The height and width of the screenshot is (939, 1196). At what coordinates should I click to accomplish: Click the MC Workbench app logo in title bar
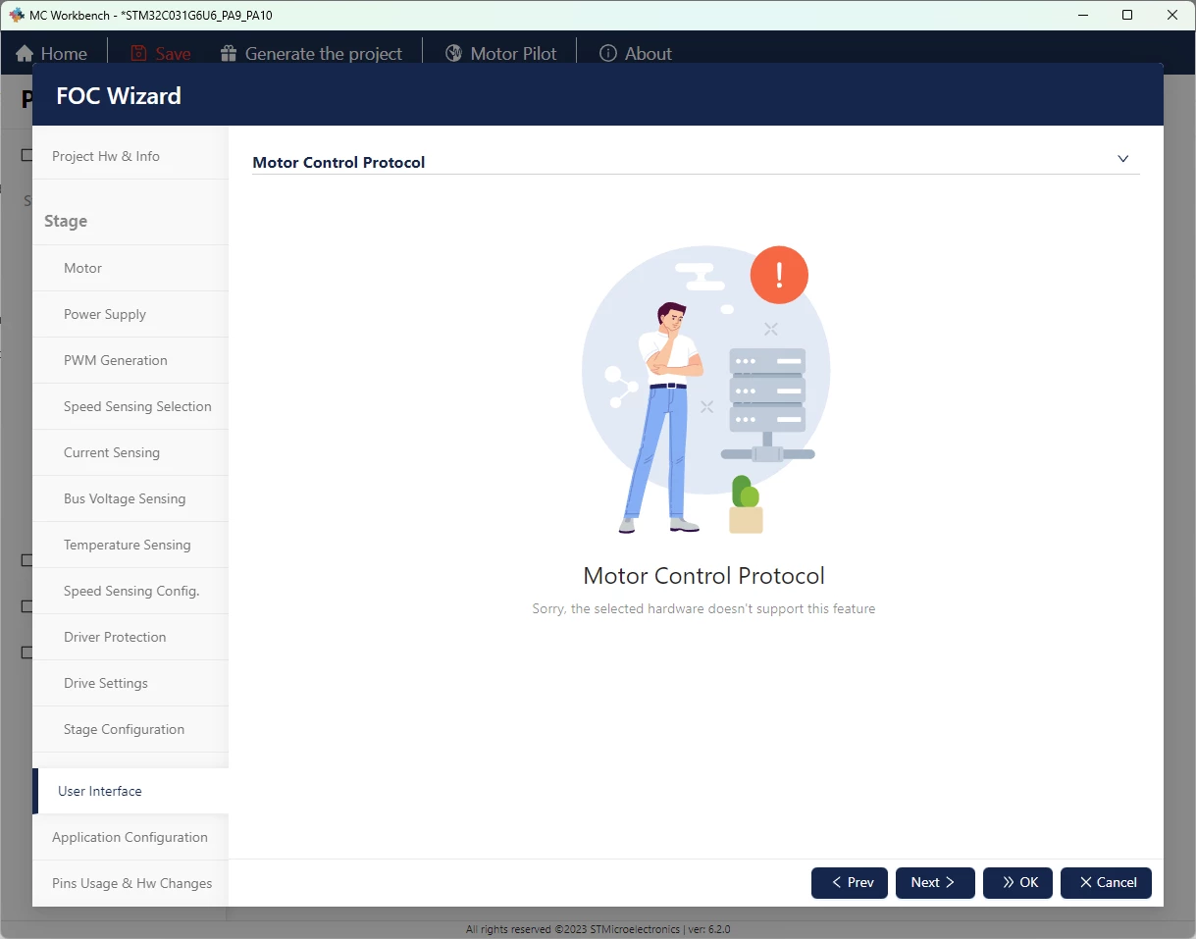pos(16,15)
